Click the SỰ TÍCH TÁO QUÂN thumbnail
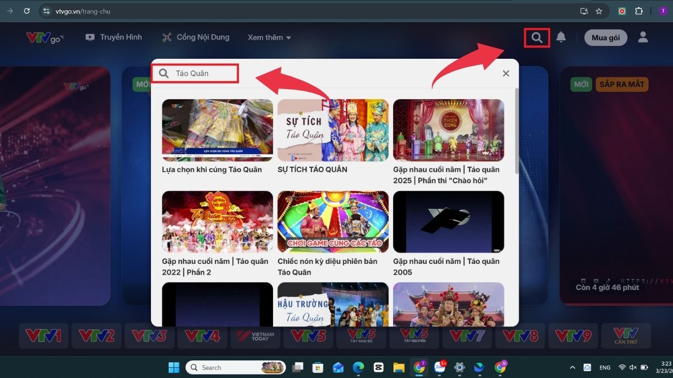 click(333, 130)
